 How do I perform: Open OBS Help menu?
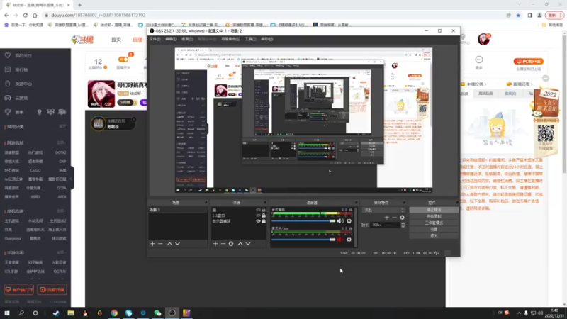coord(267,39)
